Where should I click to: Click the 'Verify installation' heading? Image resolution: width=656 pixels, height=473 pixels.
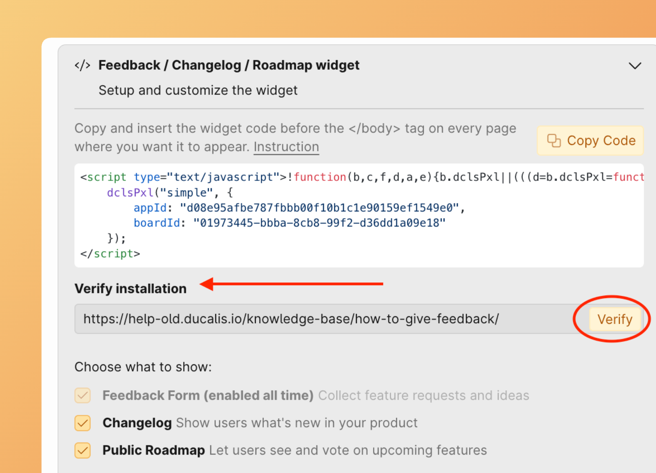pyautogui.click(x=130, y=289)
